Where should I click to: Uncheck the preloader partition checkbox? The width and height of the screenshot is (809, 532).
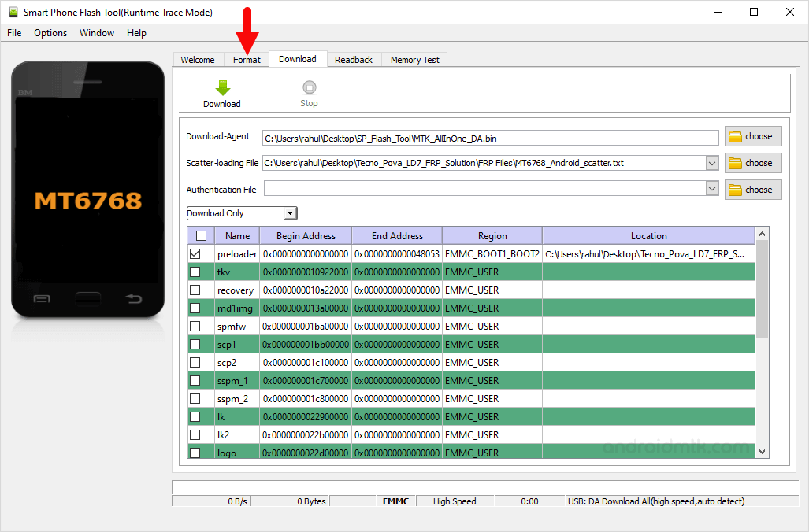click(x=195, y=253)
